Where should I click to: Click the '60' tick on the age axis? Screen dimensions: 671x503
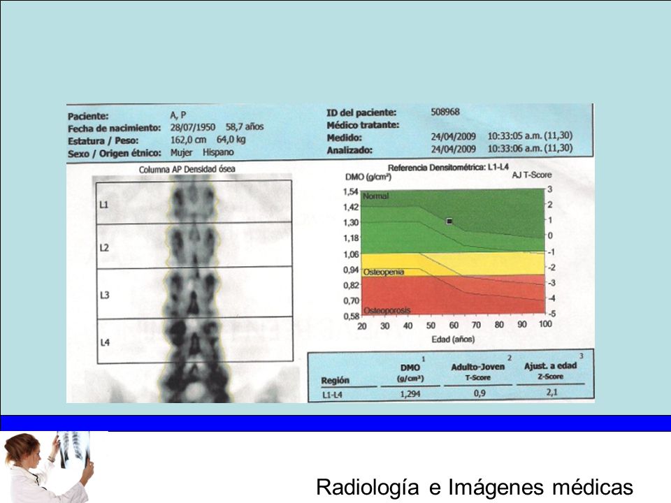point(454,326)
